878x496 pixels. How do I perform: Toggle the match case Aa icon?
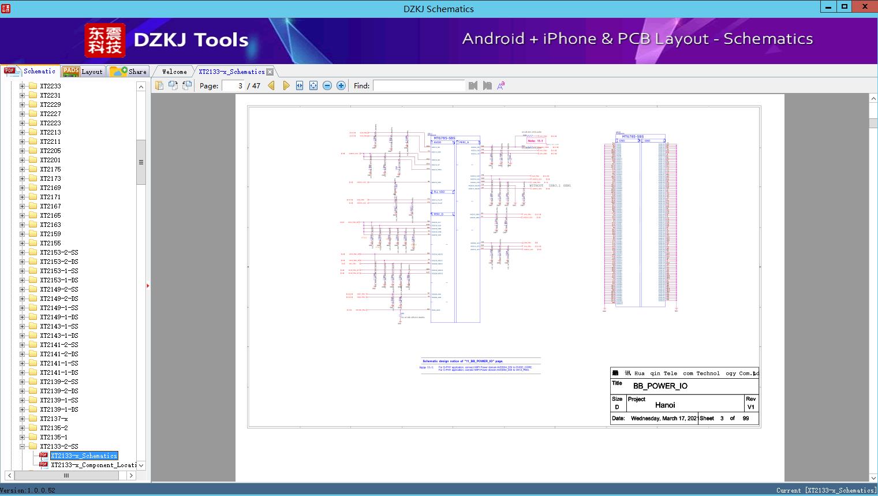click(500, 85)
